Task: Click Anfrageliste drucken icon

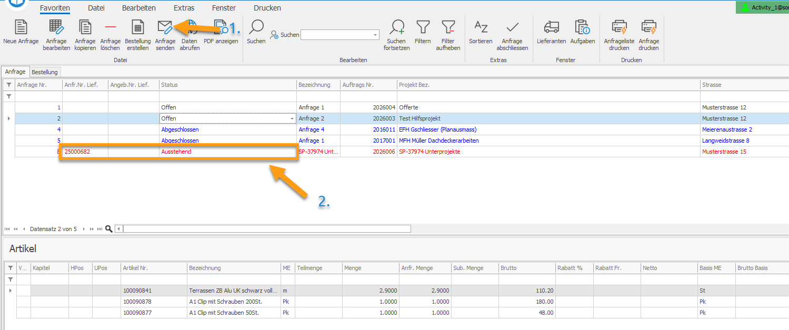Action: 619,27
